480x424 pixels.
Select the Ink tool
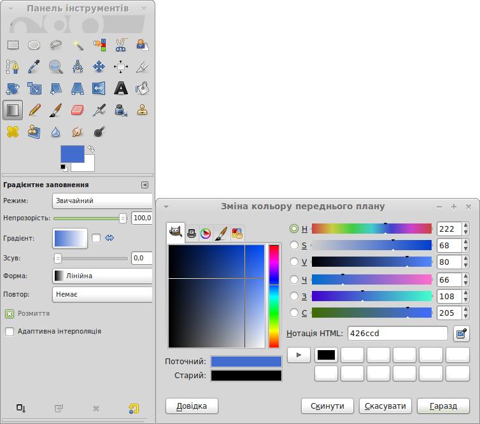[x=121, y=110]
